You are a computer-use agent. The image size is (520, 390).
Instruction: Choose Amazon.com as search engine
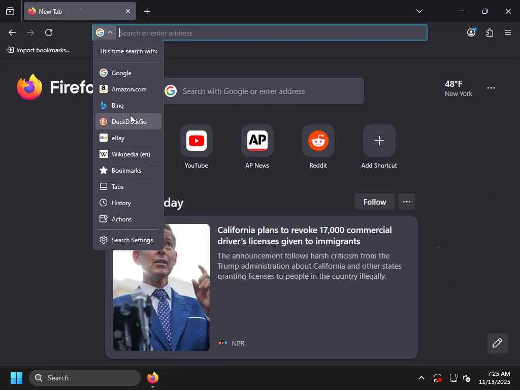coord(128,89)
